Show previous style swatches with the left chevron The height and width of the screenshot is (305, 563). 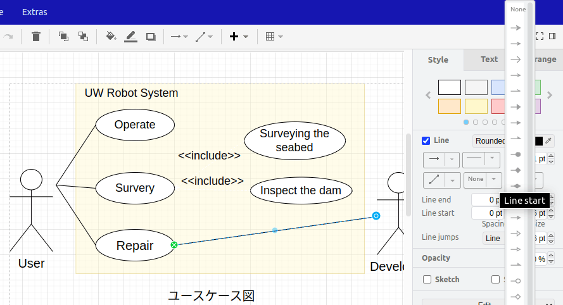coord(428,96)
